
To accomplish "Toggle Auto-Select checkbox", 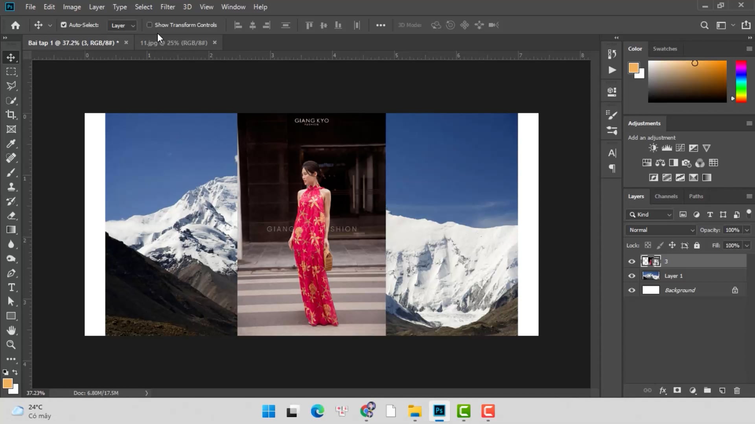I will tap(63, 25).
